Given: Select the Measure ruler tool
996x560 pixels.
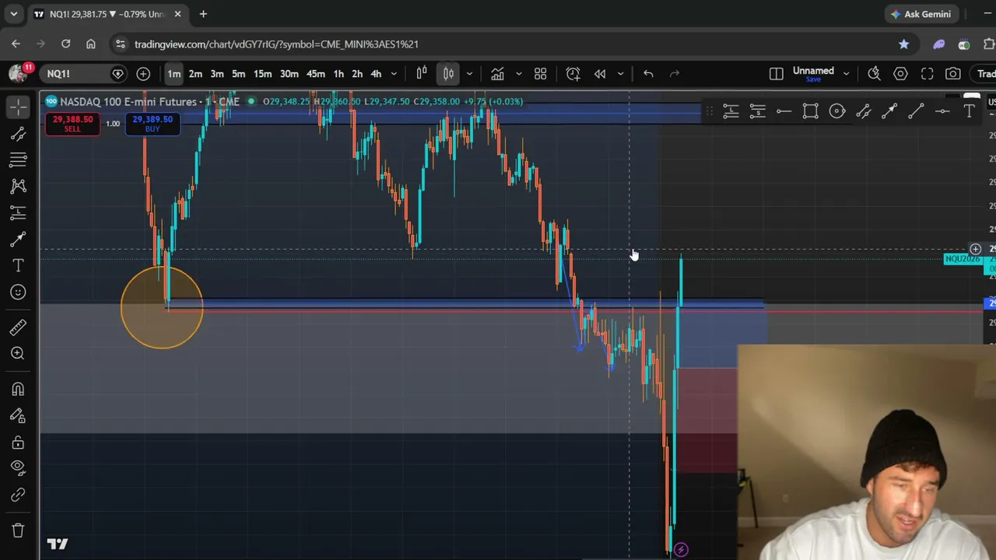Looking at the screenshot, I should pos(18,327).
